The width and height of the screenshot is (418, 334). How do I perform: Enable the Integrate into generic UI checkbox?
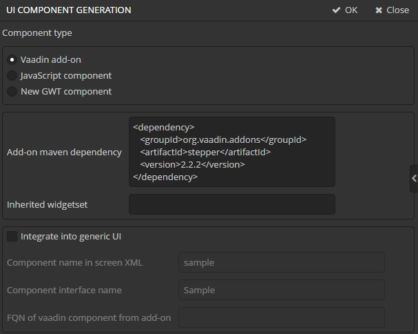click(12, 237)
